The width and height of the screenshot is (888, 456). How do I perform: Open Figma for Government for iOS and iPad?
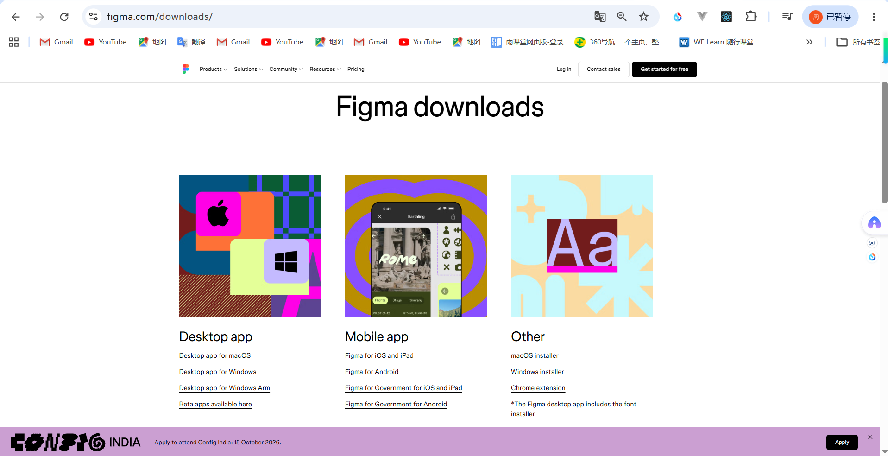point(403,388)
